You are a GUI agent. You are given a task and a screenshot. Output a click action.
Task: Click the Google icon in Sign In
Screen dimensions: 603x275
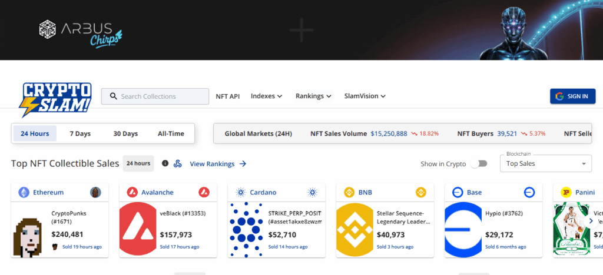pos(559,96)
